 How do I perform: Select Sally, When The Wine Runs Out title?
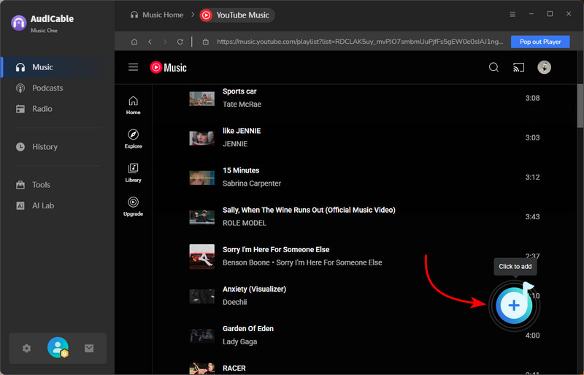tap(309, 210)
